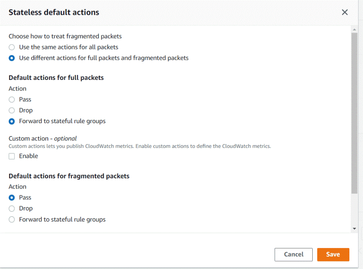Choose different actions for full and fragmented packets

(x=12, y=58)
